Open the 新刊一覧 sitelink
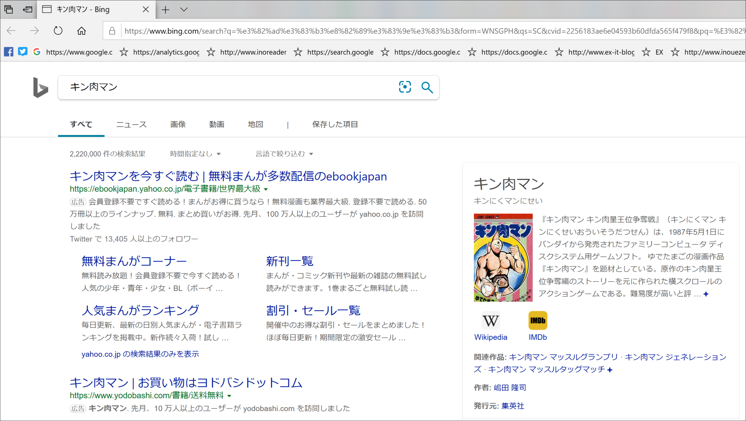This screenshot has height=421, width=746. pyautogui.click(x=290, y=261)
